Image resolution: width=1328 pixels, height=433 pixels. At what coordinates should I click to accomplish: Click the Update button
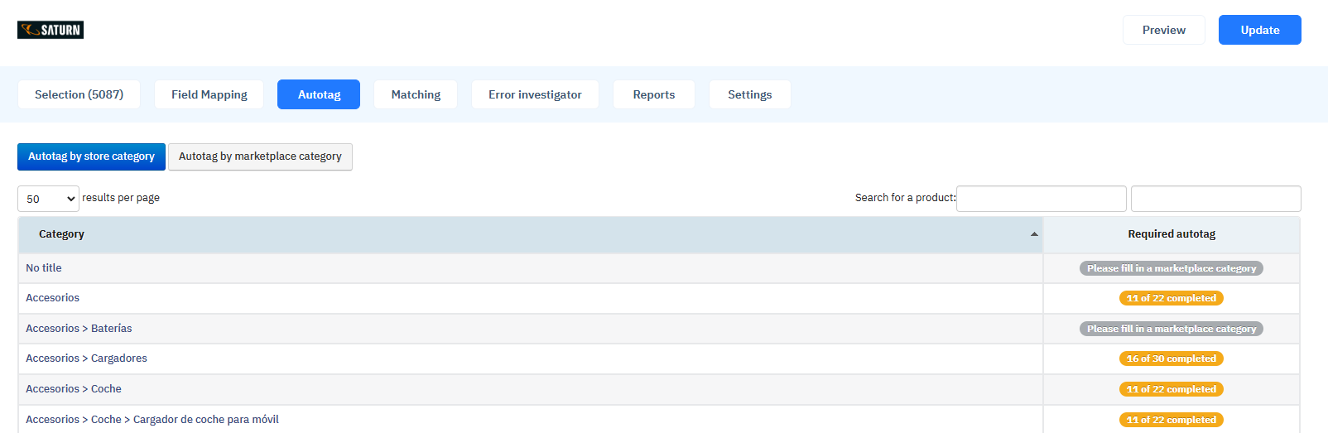coord(1260,30)
